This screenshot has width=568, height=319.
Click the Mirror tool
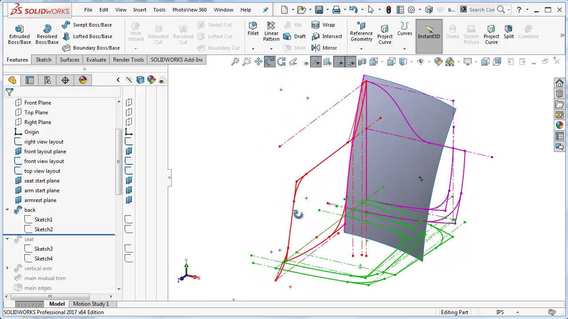[324, 48]
